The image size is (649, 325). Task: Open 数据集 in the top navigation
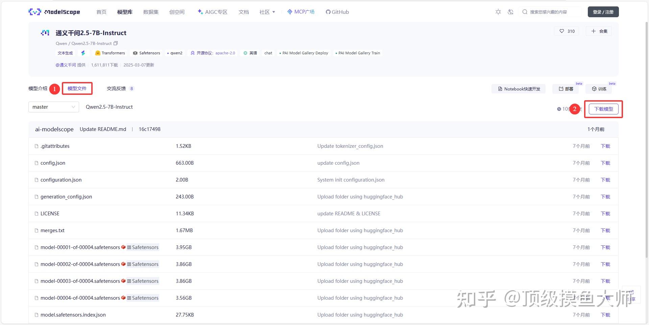[151, 12]
